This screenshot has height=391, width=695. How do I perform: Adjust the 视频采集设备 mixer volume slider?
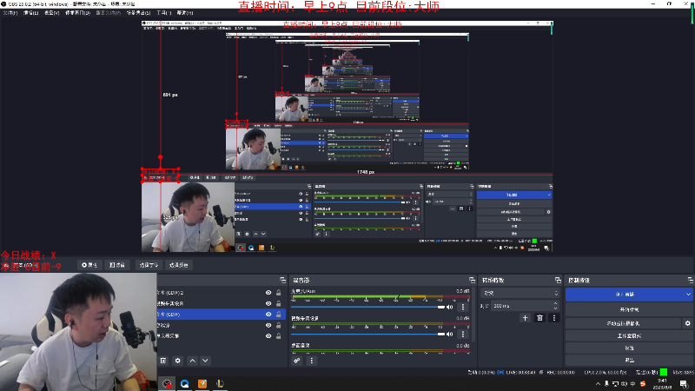(367, 334)
